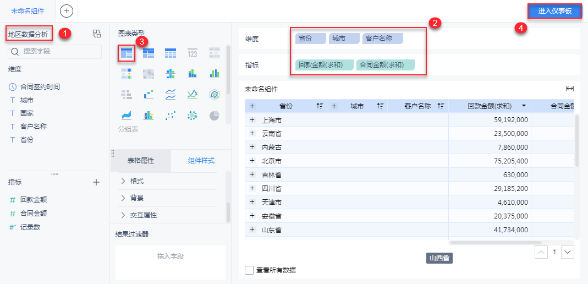This screenshot has width=588, height=284.
Task: Click the plus icon to add an indicator
Action: point(96,182)
